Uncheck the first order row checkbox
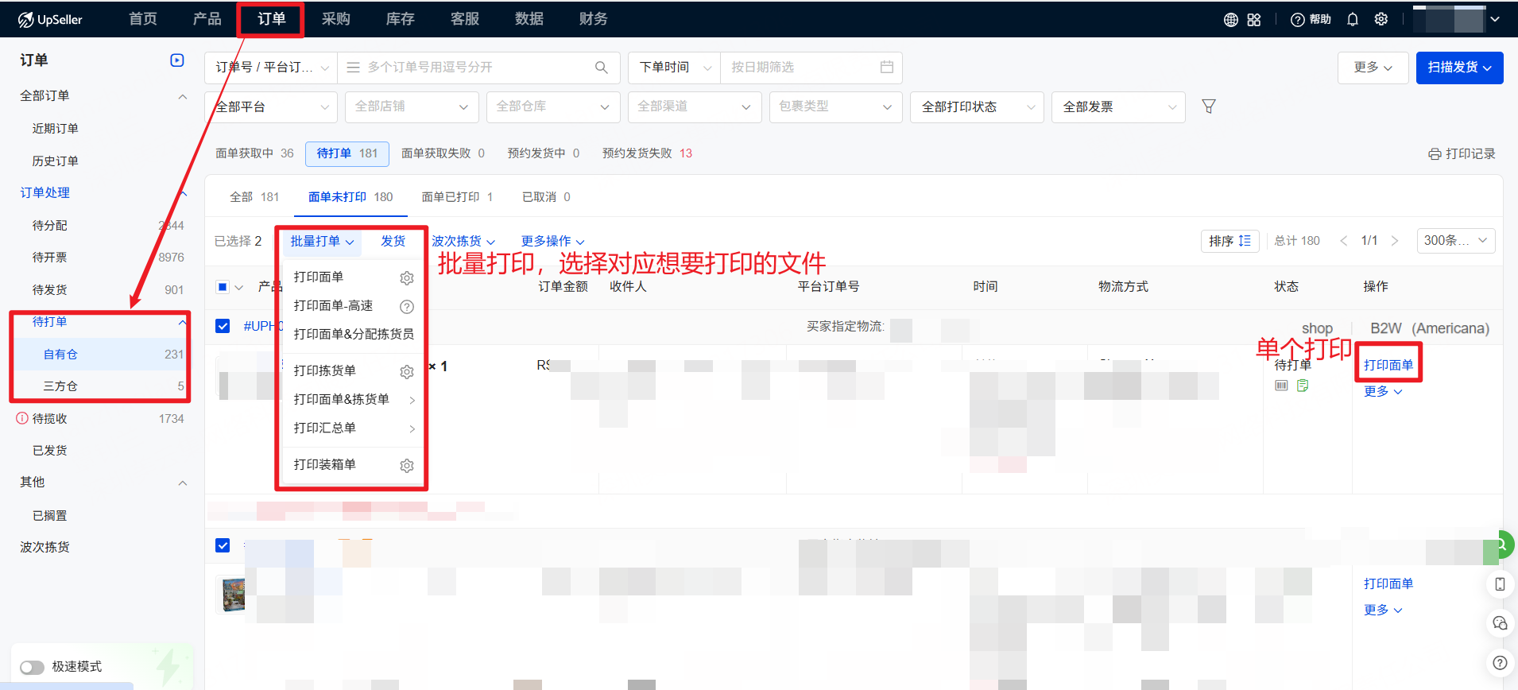Image resolution: width=1518 pixels, height=690 pixels. 223,326
